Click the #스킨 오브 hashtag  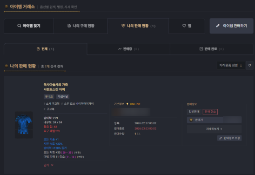point(77,104)
